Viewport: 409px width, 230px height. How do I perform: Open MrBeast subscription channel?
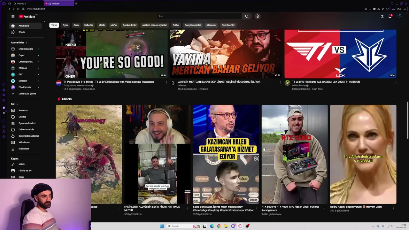pos(26,81)
